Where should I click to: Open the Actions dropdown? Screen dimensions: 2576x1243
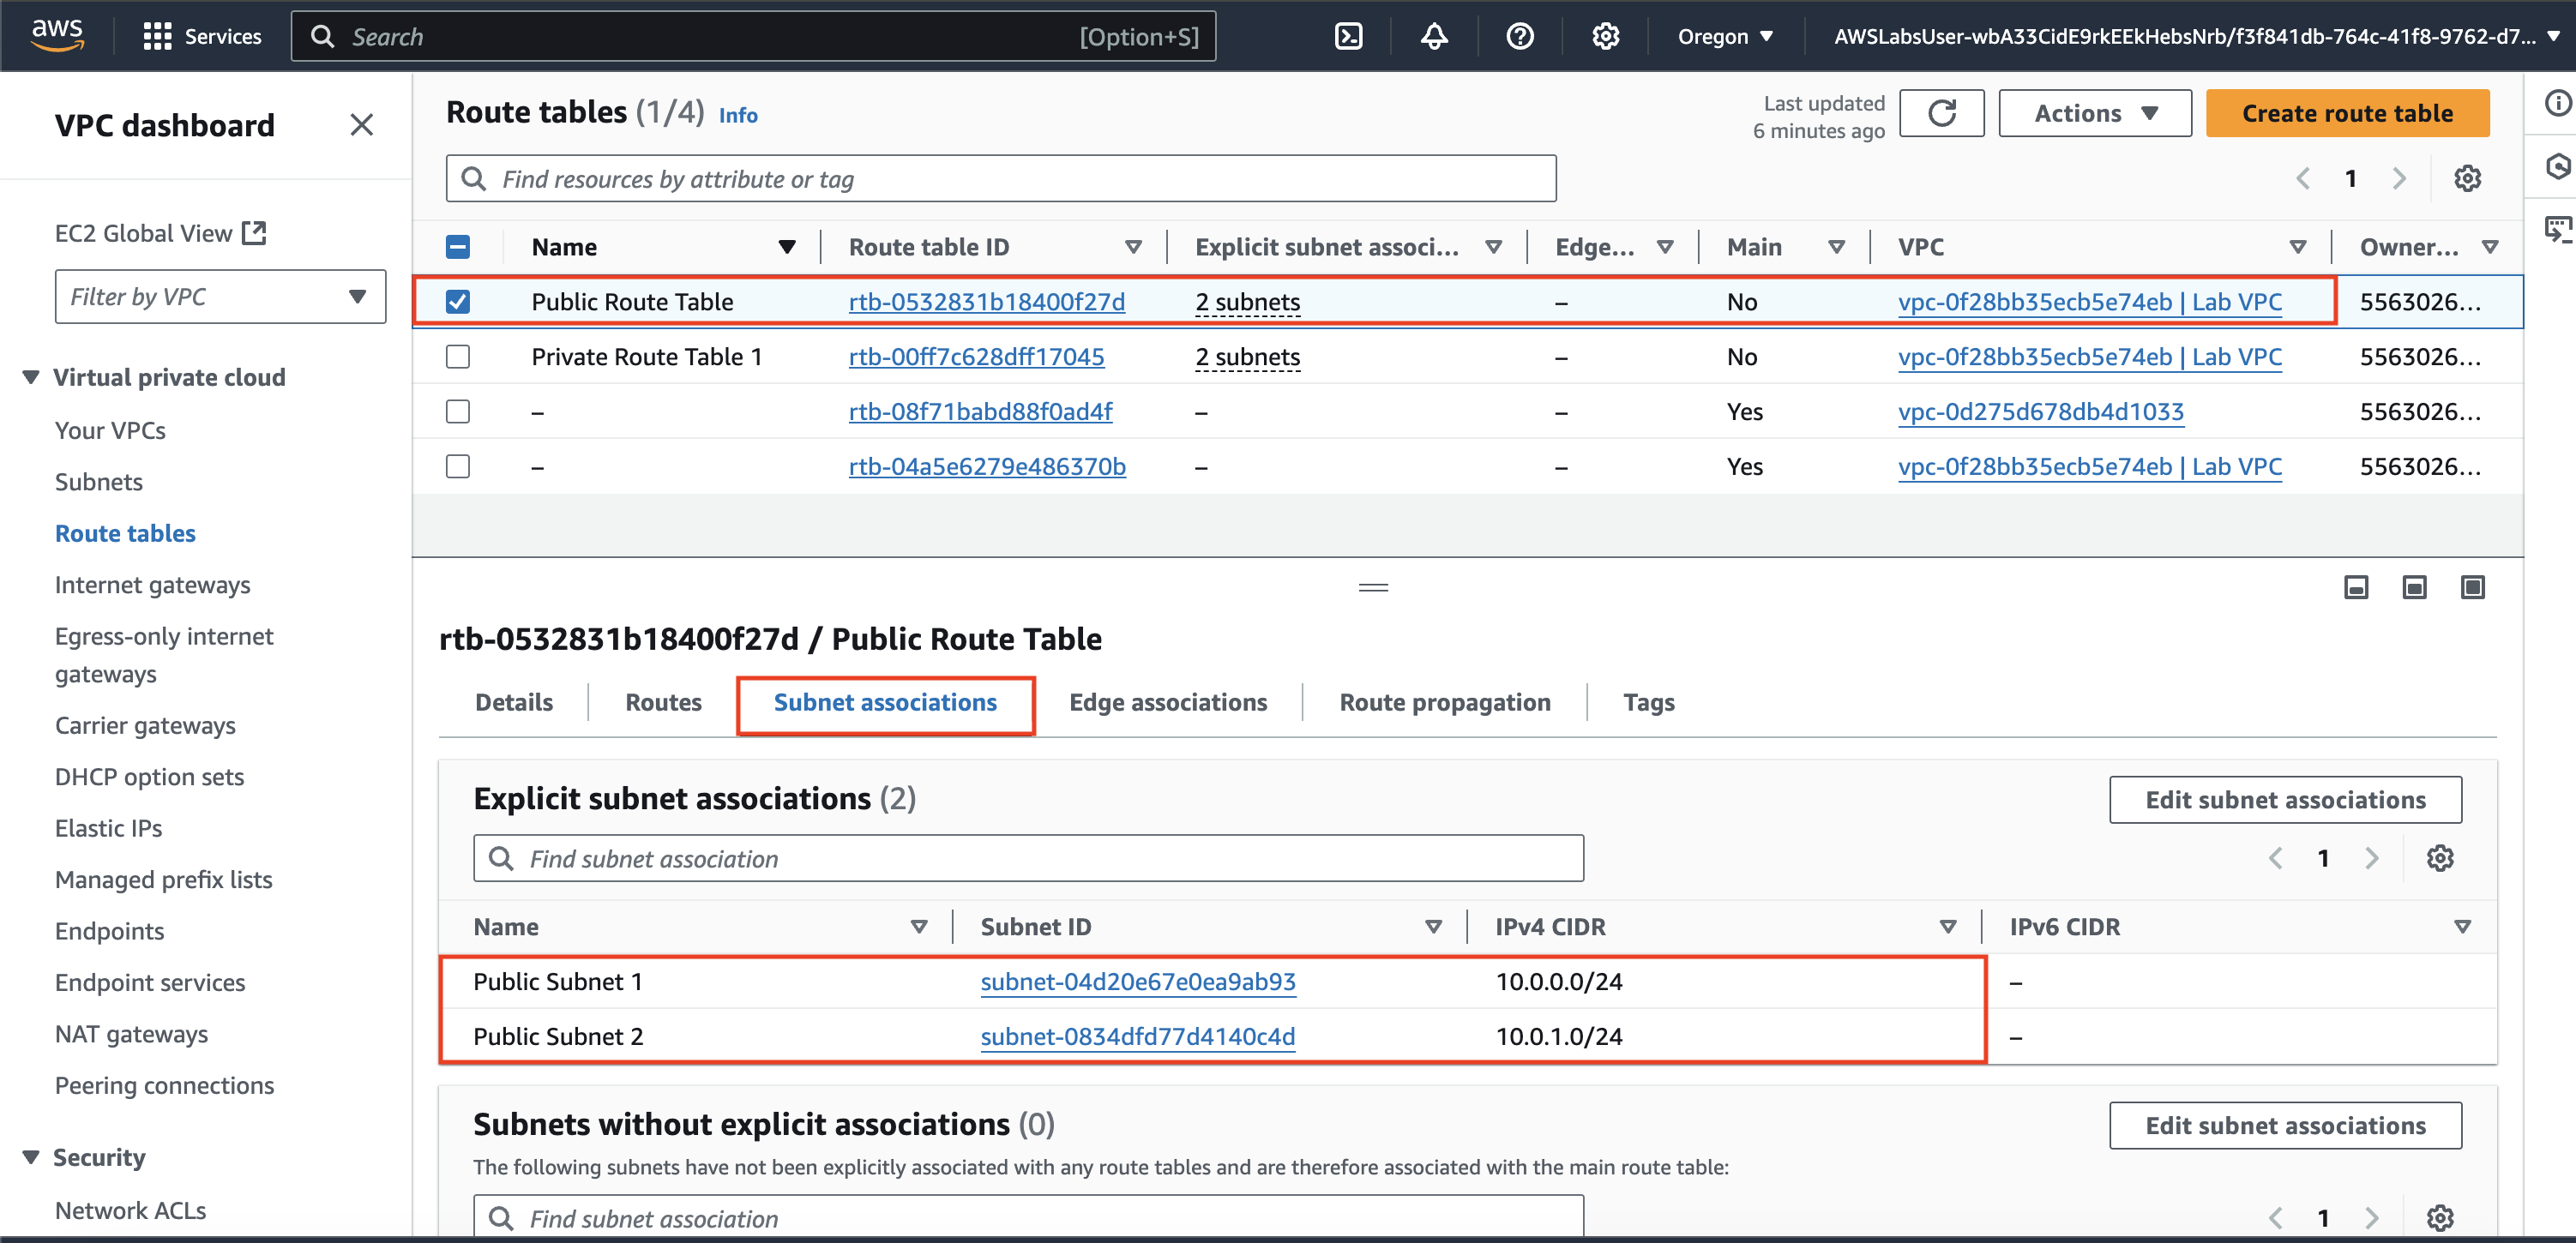2094,113
